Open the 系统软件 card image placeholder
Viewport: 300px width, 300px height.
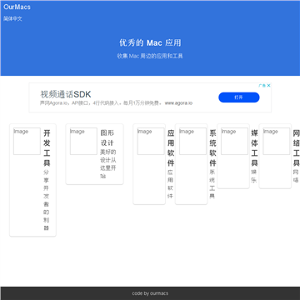(192, 141)
